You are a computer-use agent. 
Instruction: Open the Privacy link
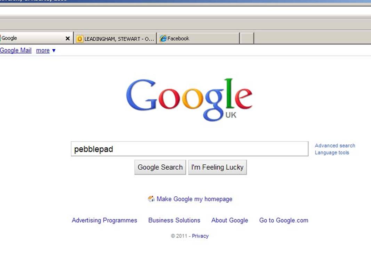click(200, 236)
